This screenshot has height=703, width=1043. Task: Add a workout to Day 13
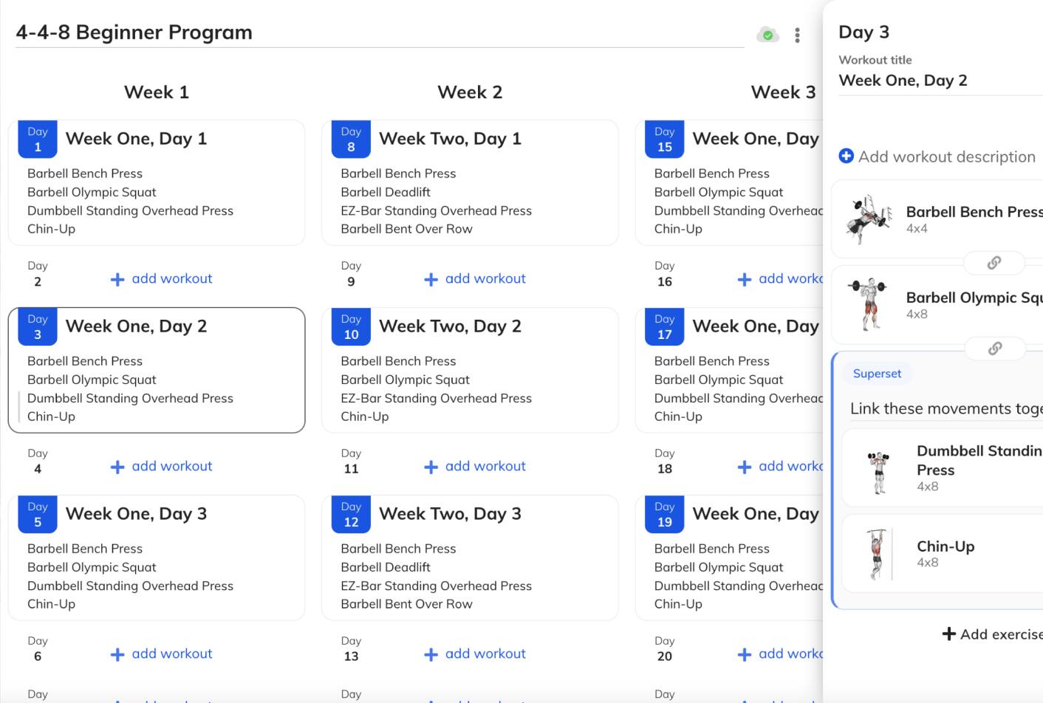475,654
